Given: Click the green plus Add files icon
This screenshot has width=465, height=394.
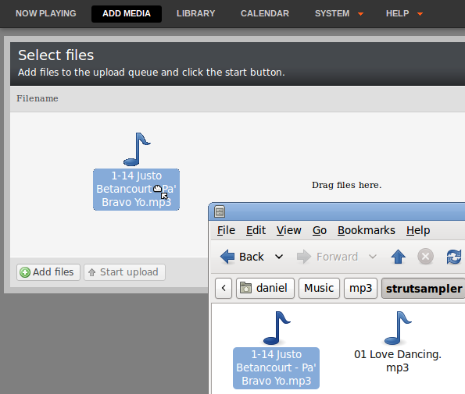Looking at the screenshot, I should 25,272.
